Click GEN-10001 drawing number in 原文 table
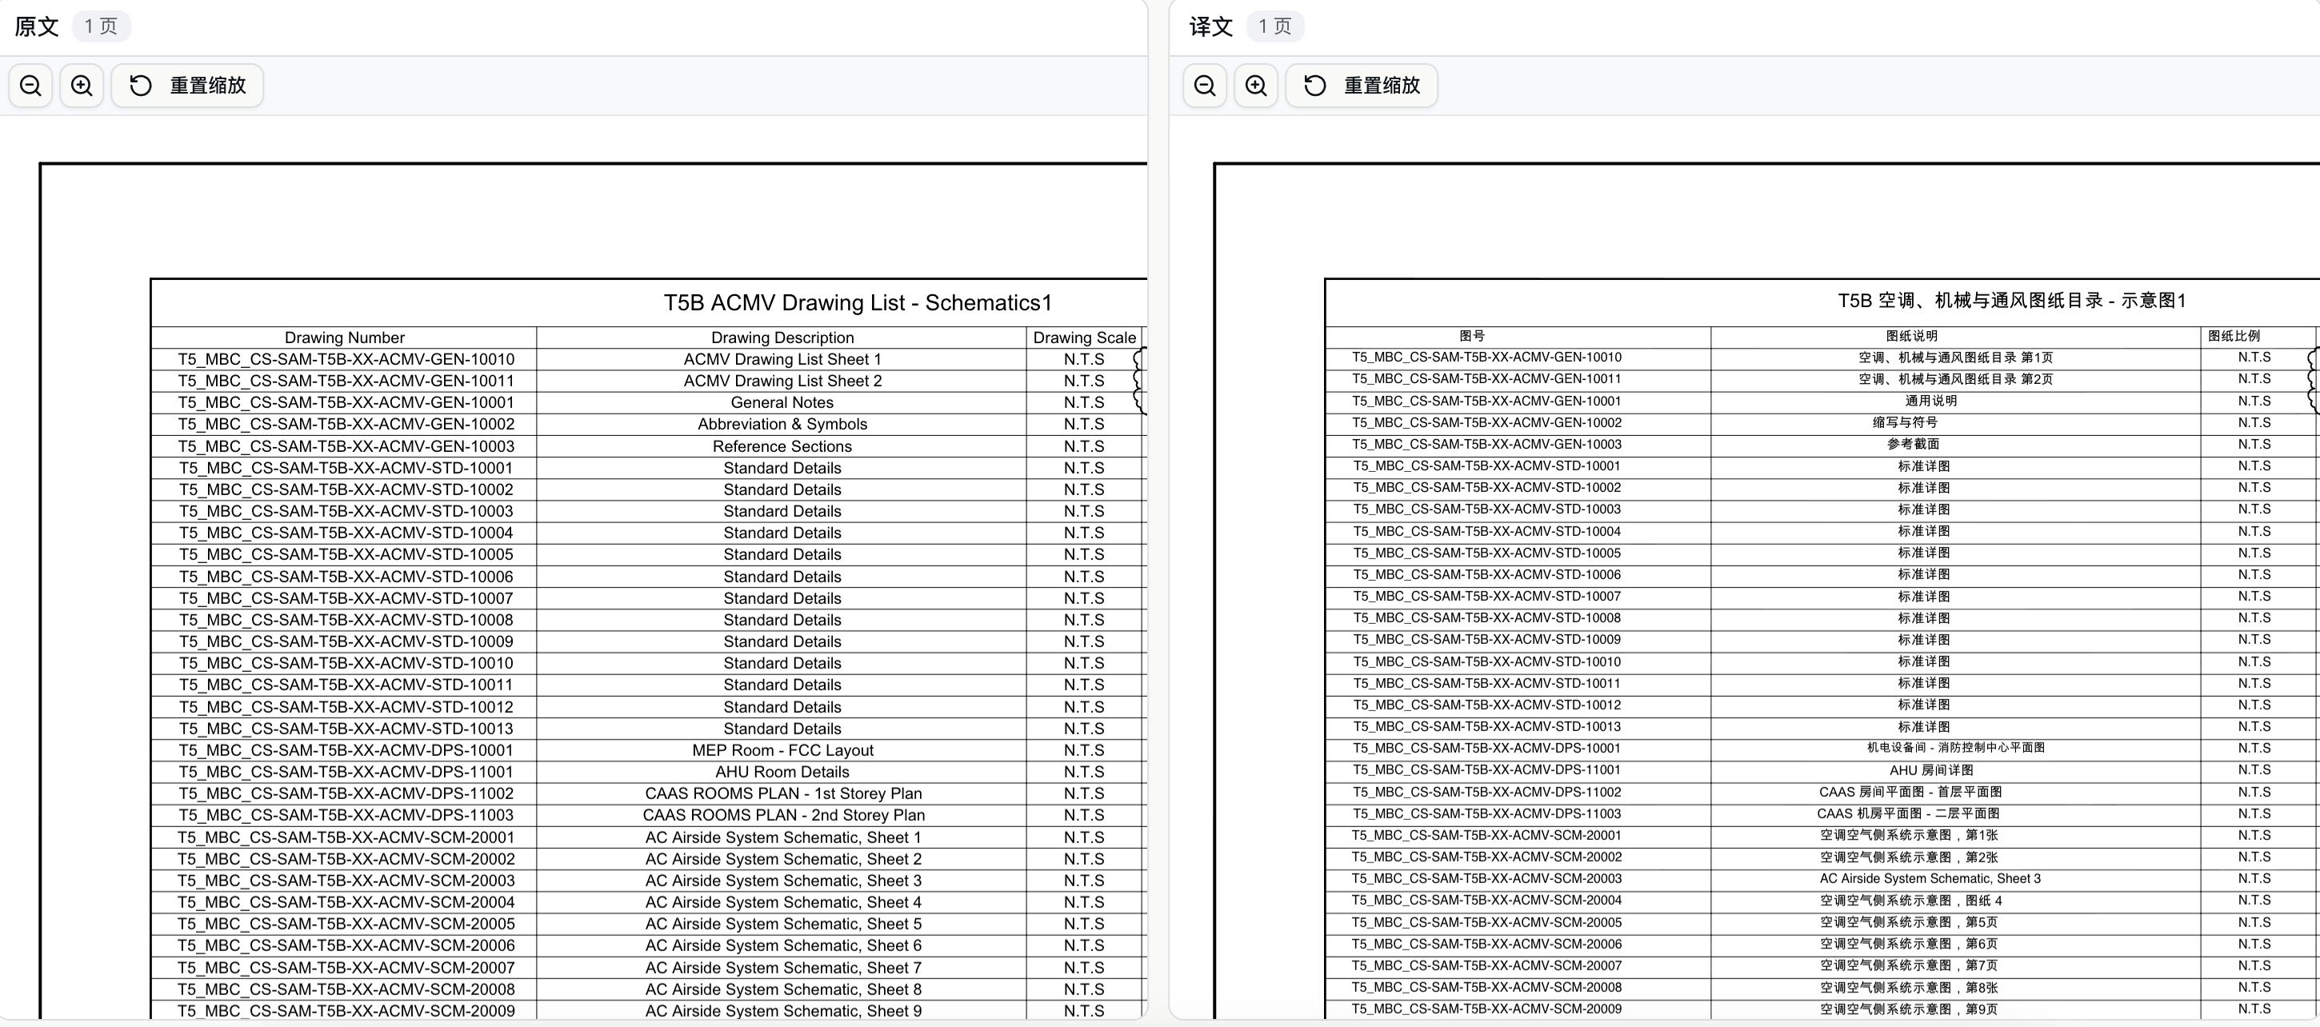 coord(346,402)
